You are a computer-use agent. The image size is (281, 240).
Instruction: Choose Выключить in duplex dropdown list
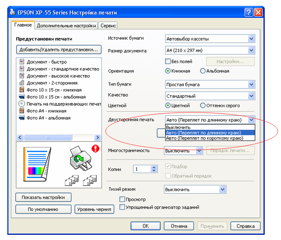(x=210, y=127)
